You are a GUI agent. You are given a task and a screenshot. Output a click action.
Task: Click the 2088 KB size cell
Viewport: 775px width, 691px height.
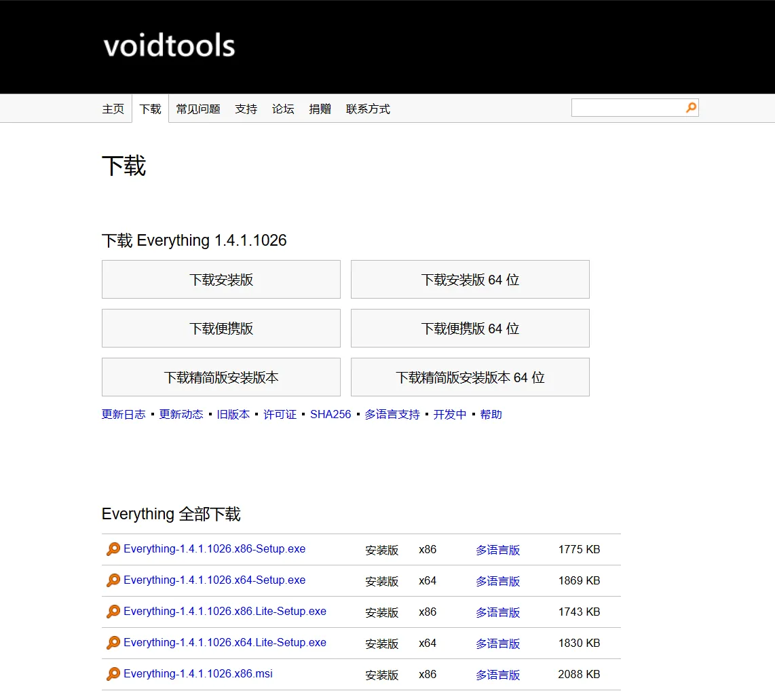[580, 674]
